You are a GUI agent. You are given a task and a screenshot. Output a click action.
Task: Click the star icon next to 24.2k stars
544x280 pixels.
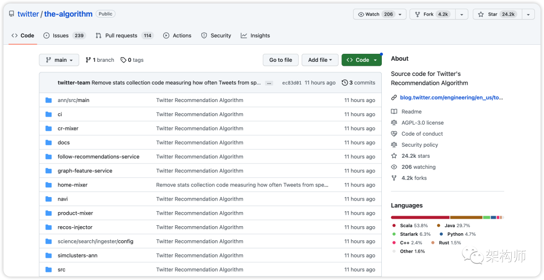[394, 156]
